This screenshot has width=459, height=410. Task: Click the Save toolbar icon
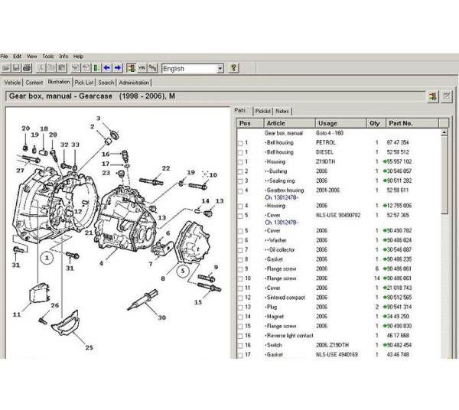pos(15,68)
